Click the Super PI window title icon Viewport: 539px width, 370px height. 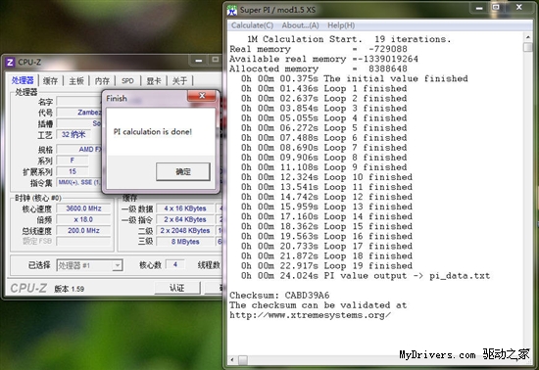tap(232, 11)
